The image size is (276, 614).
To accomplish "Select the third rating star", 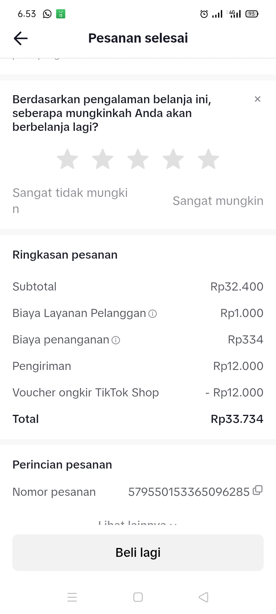I will tap(138, 159).
